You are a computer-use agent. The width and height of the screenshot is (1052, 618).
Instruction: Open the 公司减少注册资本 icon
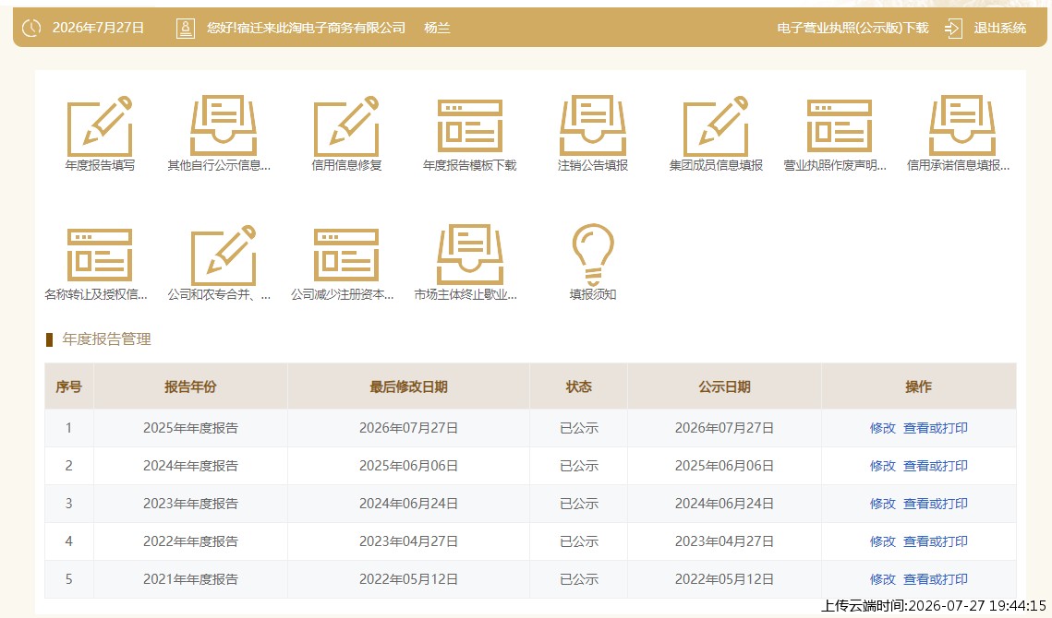(x=347, y=255)
